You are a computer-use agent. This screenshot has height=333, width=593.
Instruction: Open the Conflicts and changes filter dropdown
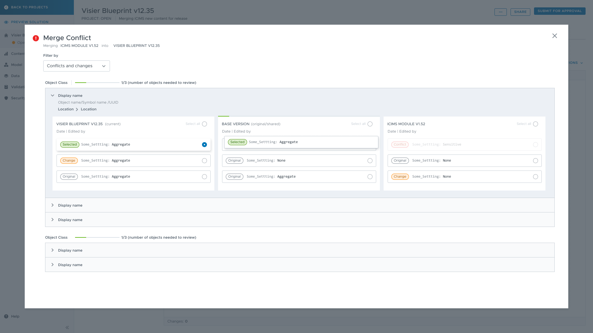tap(76, 66)
